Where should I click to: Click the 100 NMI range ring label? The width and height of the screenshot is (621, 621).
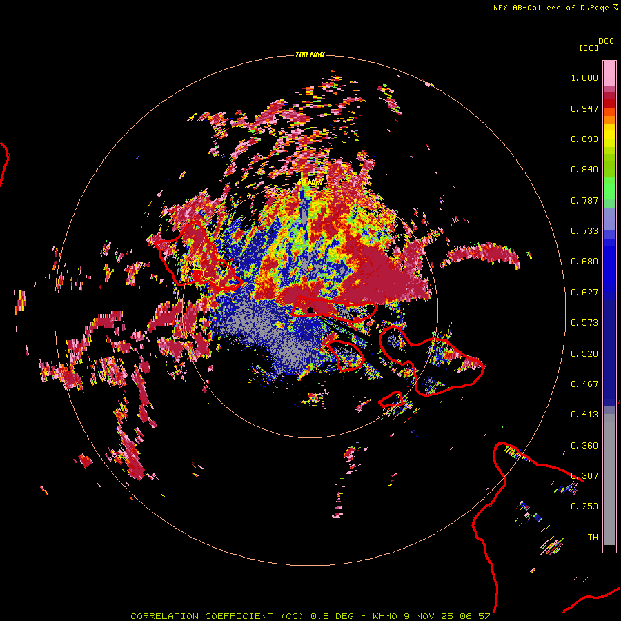coord(310,55)
